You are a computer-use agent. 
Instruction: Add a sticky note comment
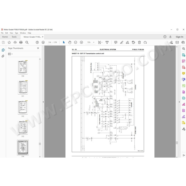(116, 42)
